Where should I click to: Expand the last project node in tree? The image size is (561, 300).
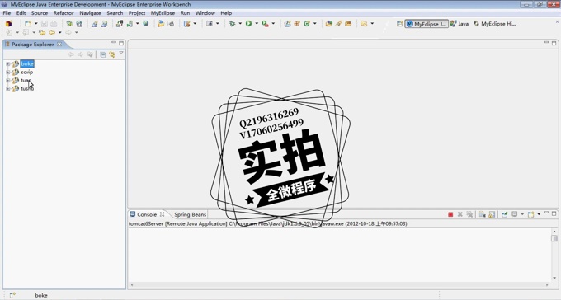pyautogui.click(x=8, y=89)
